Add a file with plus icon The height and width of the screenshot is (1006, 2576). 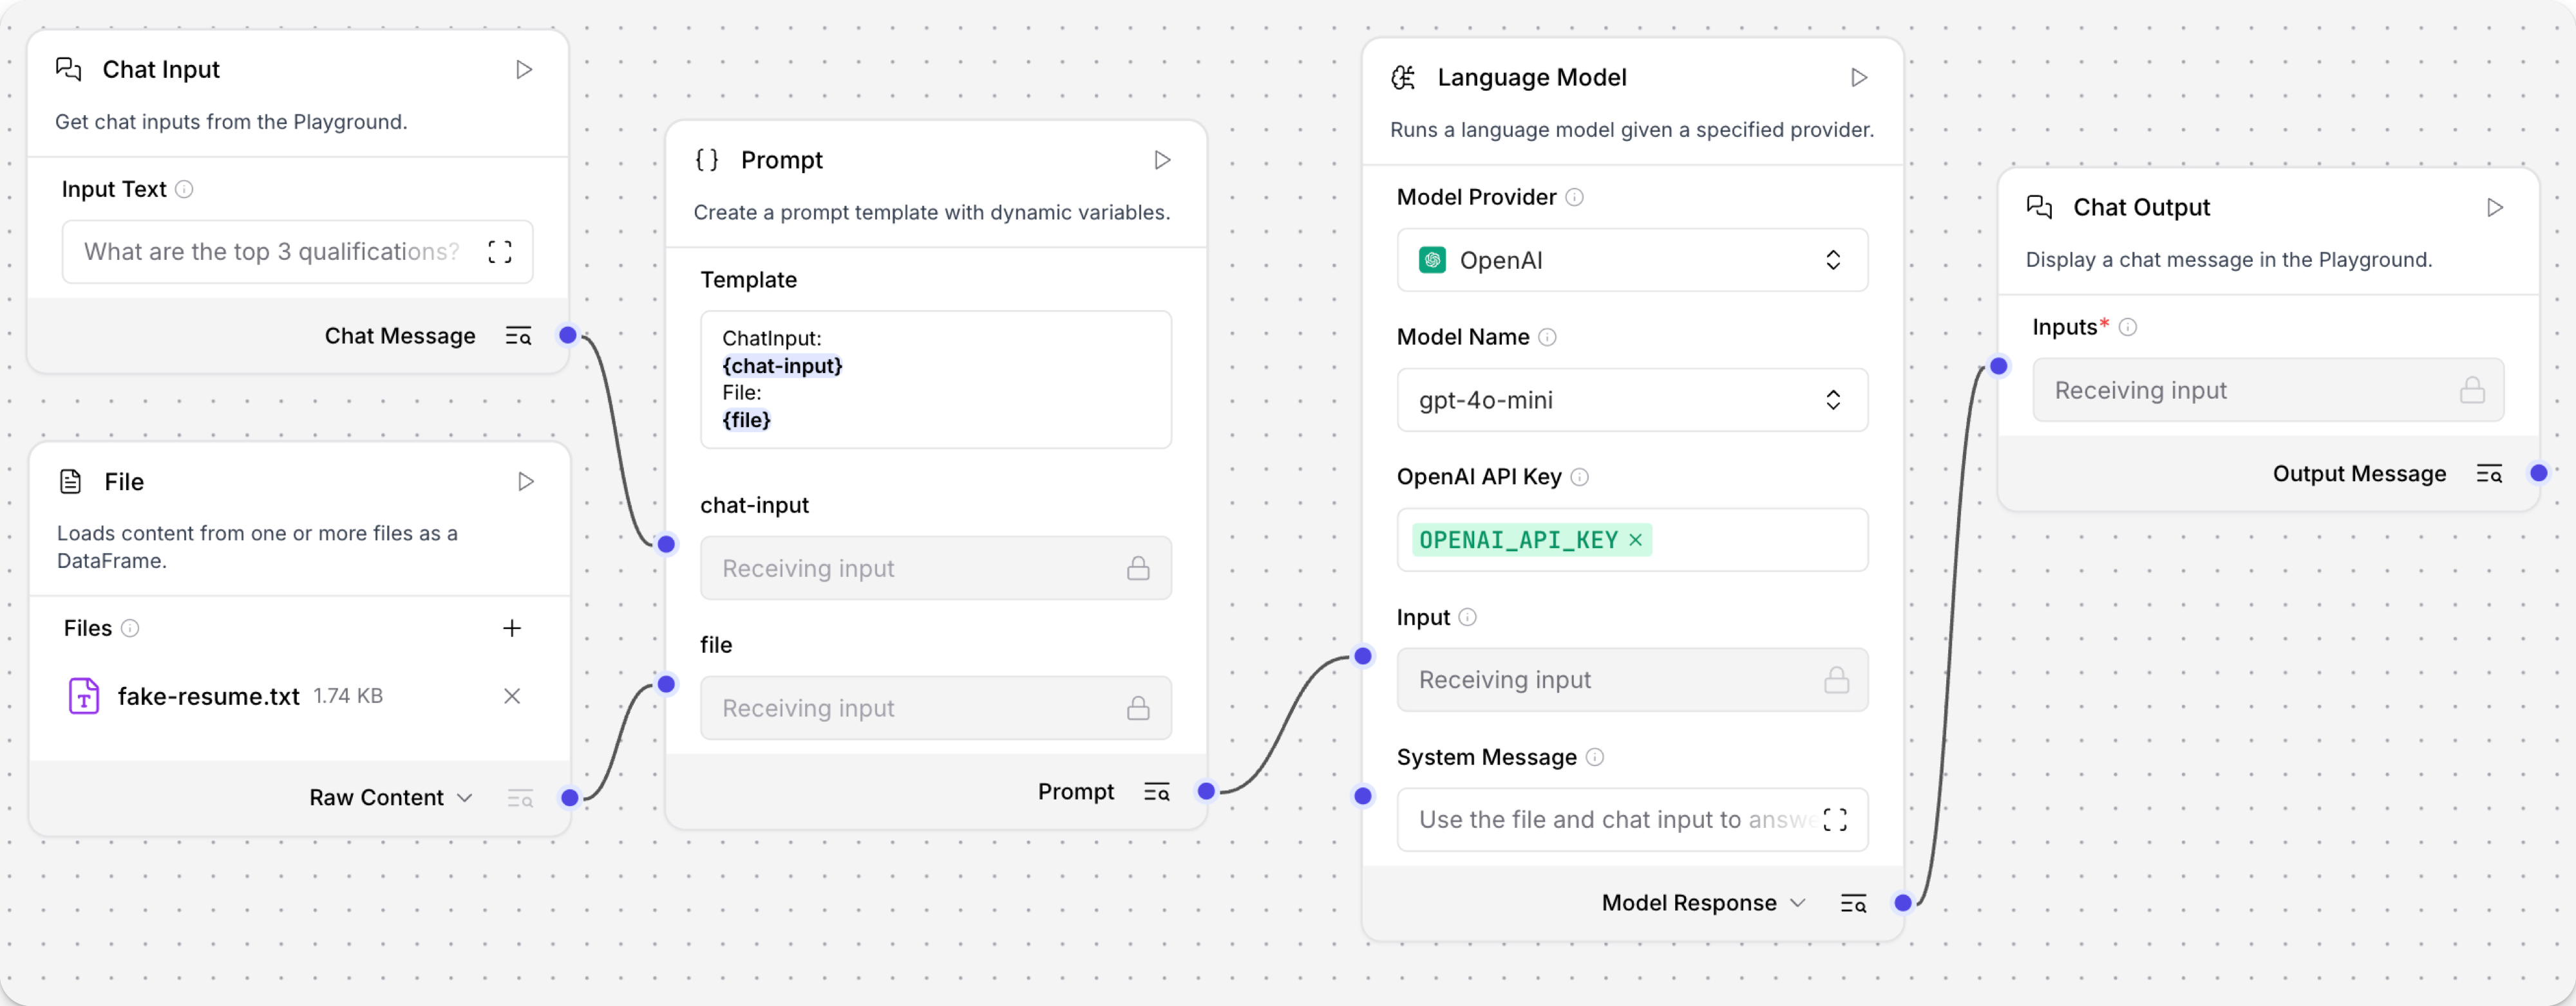point(512,628)
